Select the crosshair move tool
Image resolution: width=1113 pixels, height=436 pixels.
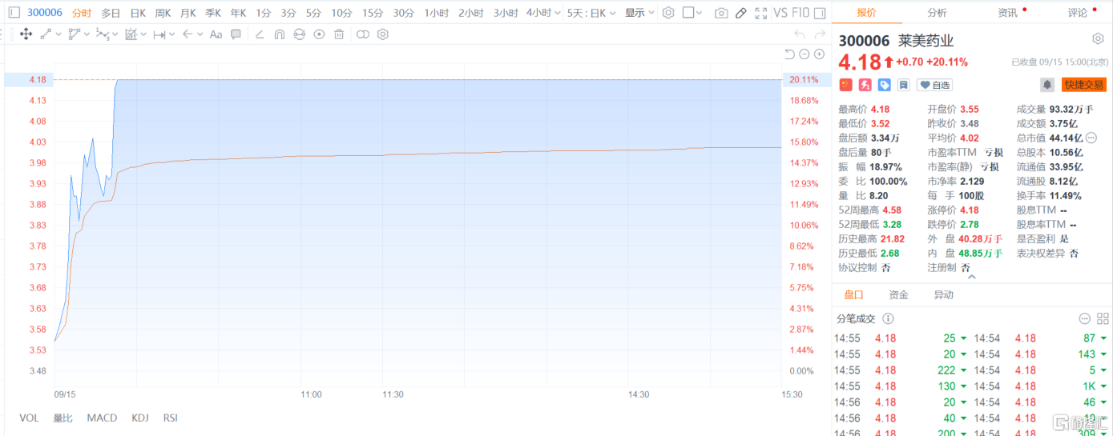click(26, 34)
